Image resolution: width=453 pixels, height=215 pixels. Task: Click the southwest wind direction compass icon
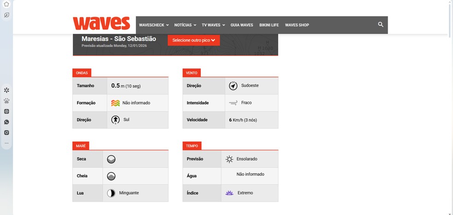pyautogui.click(x=233, y=85)
